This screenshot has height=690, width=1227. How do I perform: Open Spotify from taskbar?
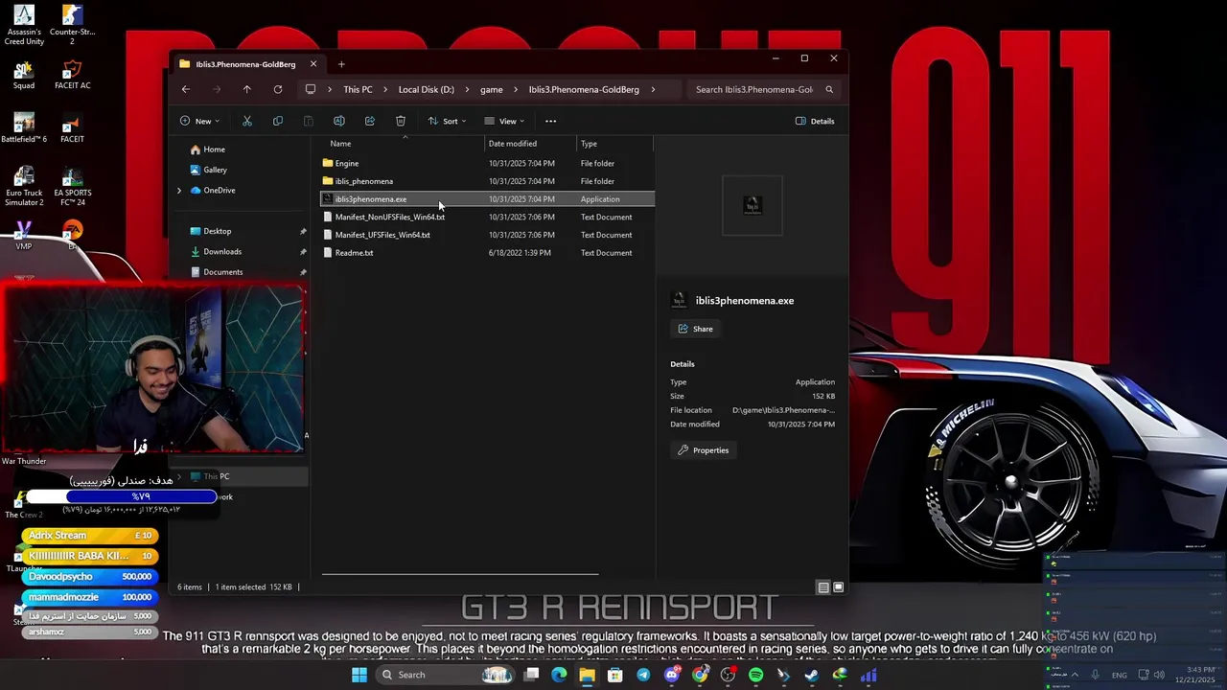tap(755, 675)
